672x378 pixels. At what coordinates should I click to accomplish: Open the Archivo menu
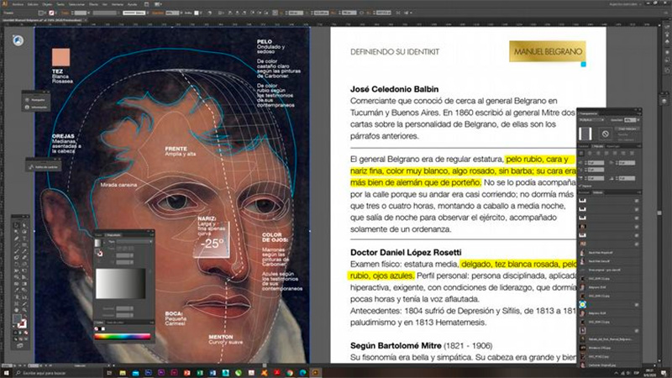click(18, 3)
